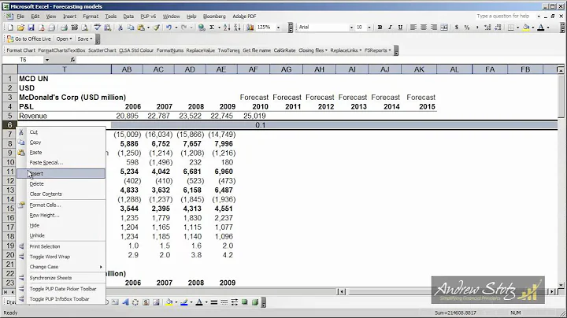The width and height of the screenshot is (567, 318).
Task: Click the ScatterChart macro button
Action: [102, 50]
